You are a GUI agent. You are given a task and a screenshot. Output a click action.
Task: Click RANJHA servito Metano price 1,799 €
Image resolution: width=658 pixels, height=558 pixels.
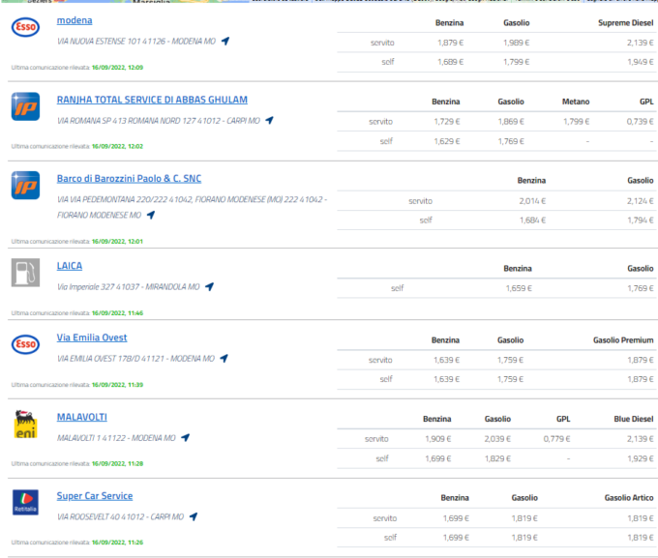pos(576,121)
